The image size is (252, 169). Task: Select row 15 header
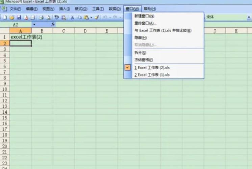[5, 118]
